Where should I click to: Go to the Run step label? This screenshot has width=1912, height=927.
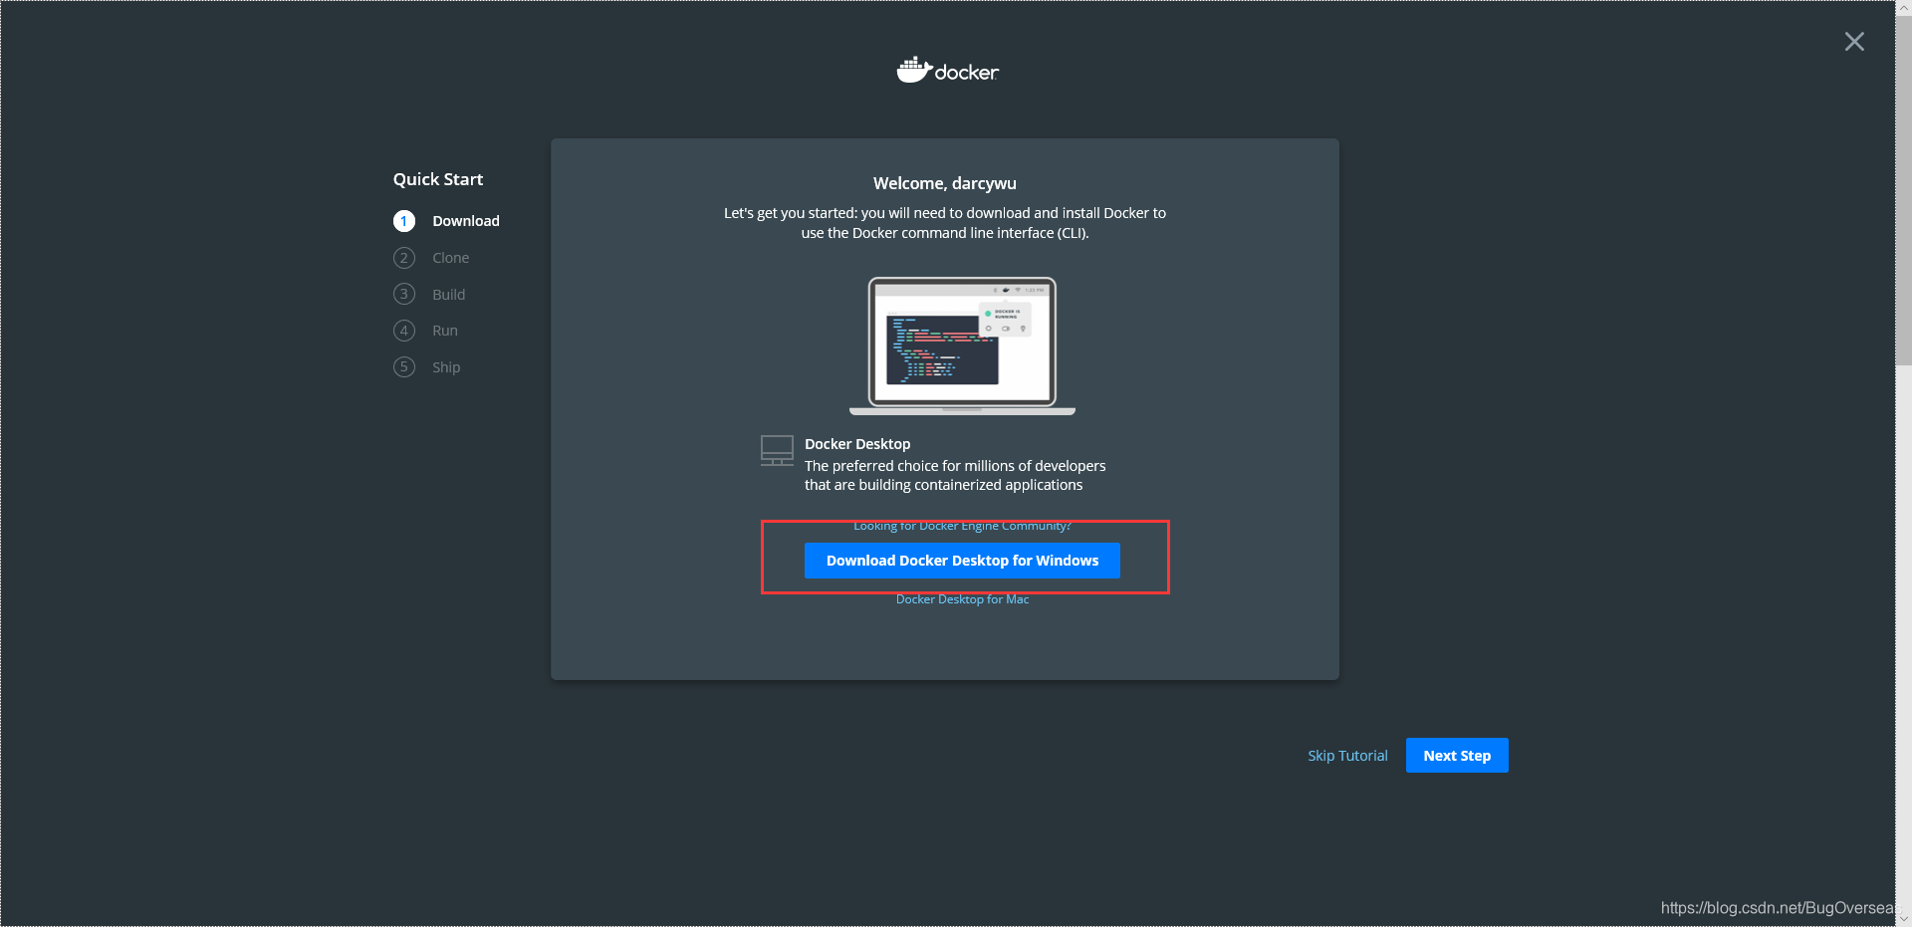point(445,331)
